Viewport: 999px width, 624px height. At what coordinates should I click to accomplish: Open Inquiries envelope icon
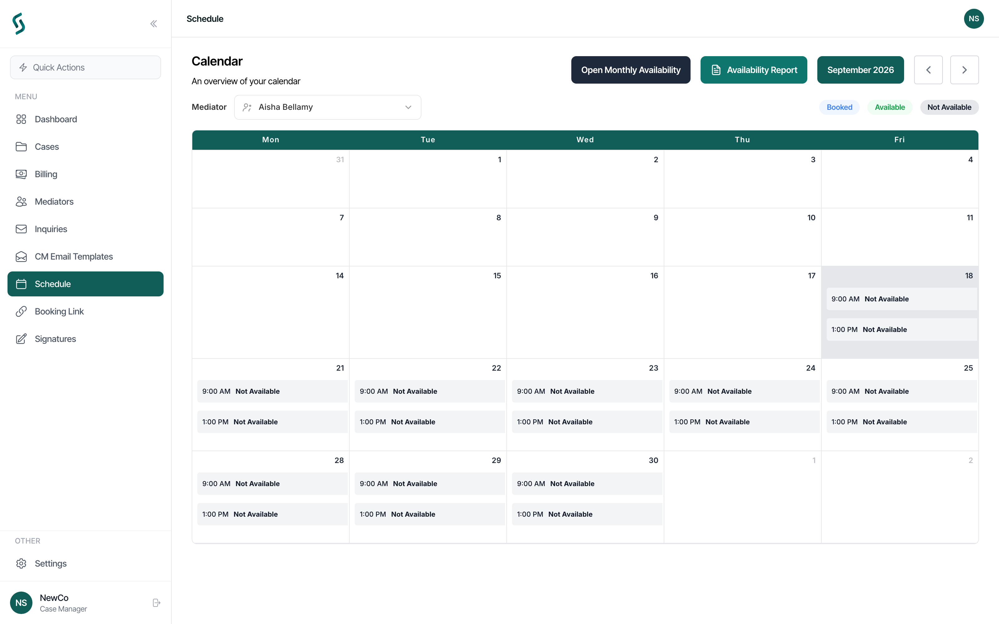coord(21,229)
